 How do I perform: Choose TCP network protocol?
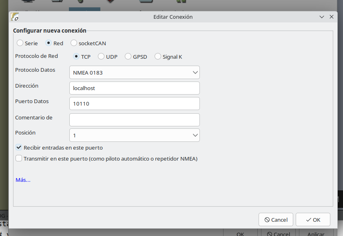[76, 57]
